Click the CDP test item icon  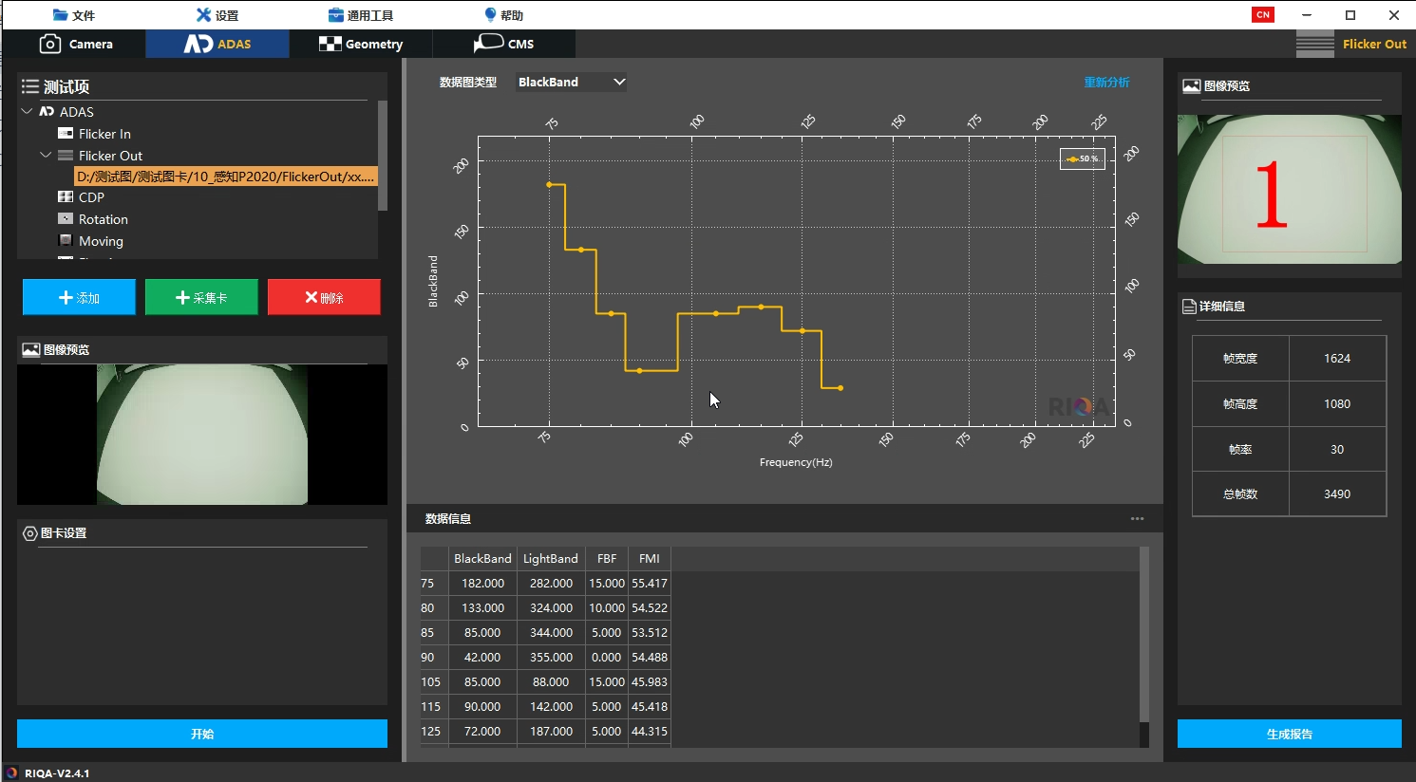coord(66,197)
